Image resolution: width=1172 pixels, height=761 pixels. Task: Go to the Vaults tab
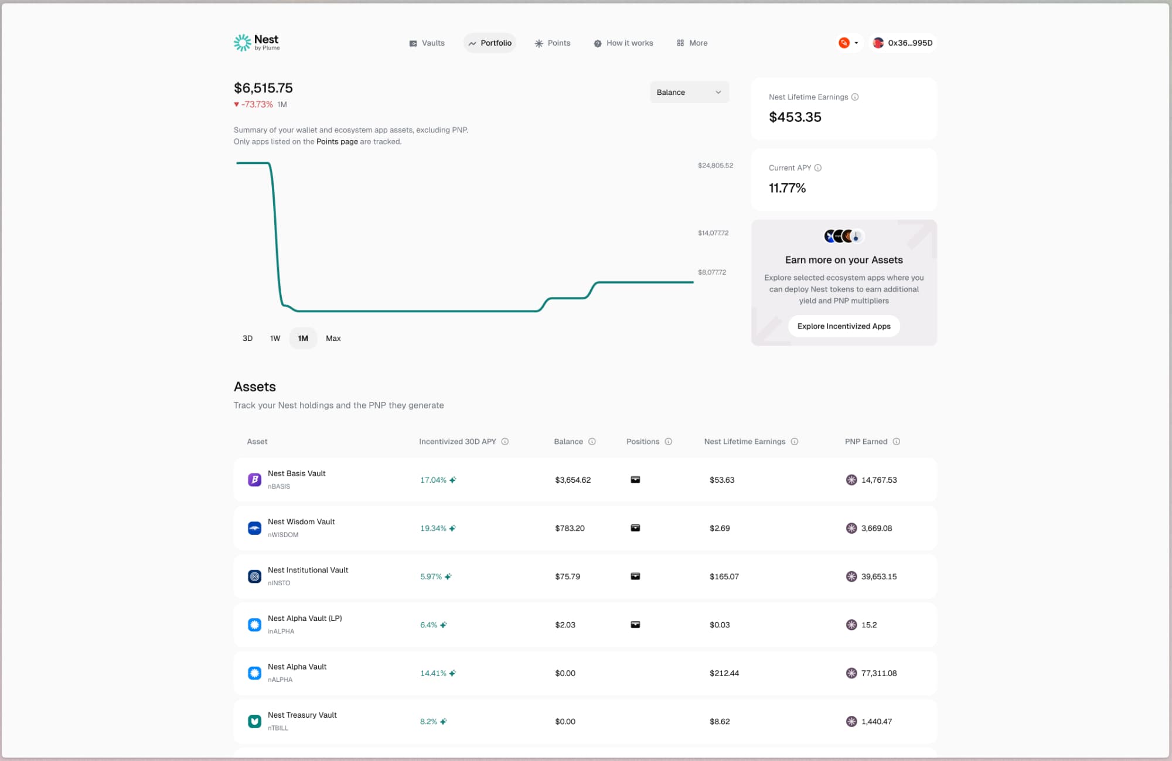(x=427, y=43)
